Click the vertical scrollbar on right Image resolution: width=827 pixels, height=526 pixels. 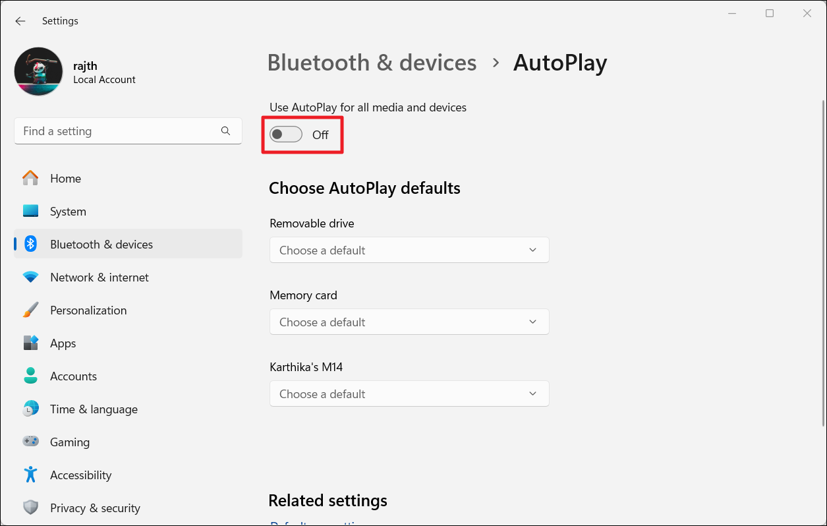pyautogui.click(x=822, y=264)
